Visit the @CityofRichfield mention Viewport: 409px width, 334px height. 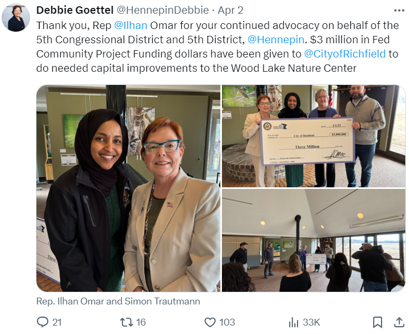(345, 53)
